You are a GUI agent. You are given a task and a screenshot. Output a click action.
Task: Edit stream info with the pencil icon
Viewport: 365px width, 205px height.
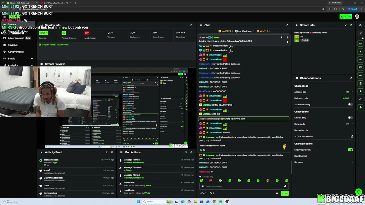(x=346, y=25)
